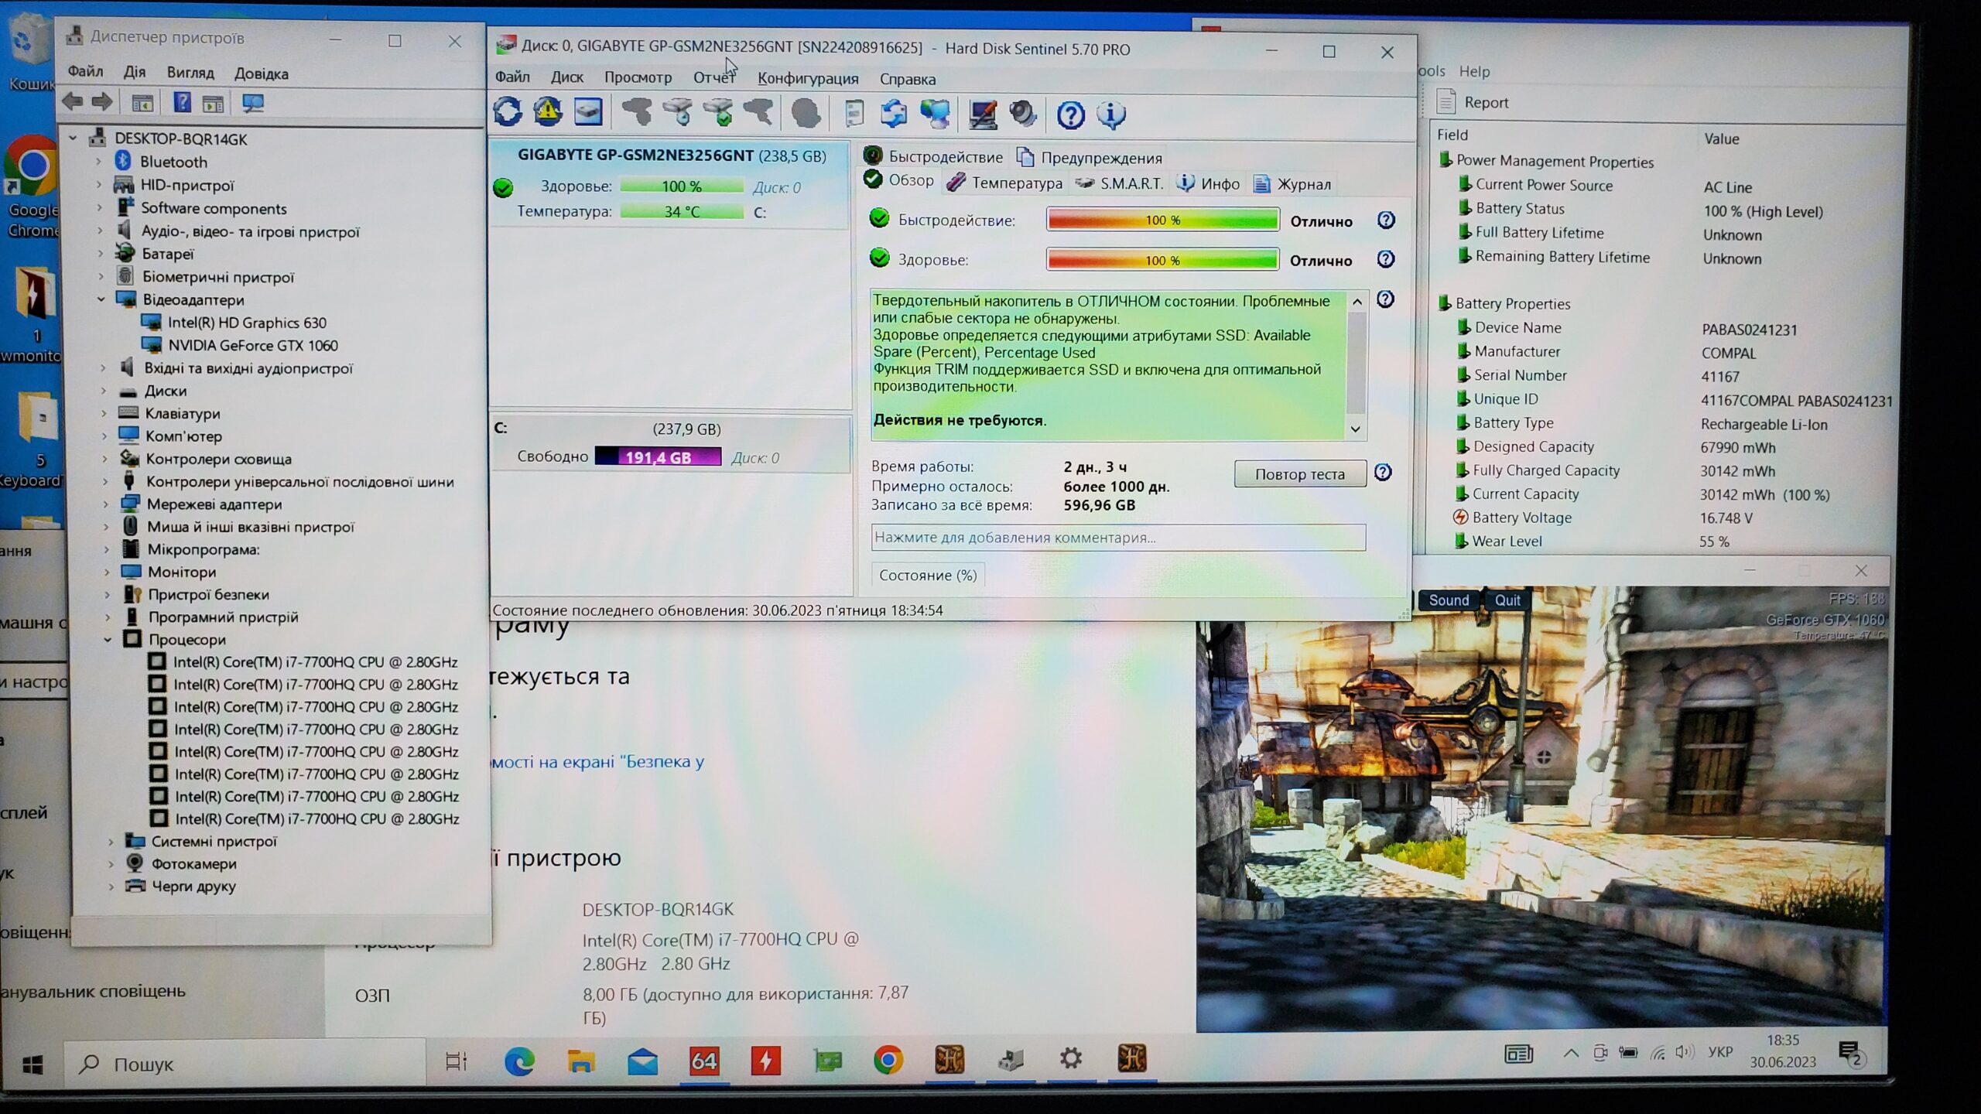The image size is (1981, 1114).
Task: Open the info speech-bubble toolbar icon
Action: (1110, 115)
